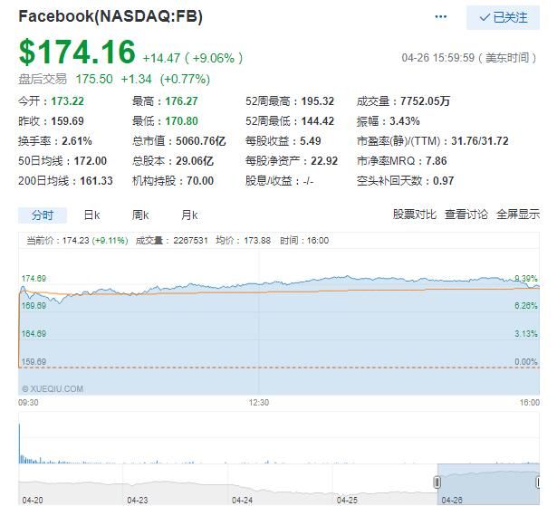Click the 总市值 5060.76亿 market cap
This screenshot has width=557, height=506.
click(x=179, y=141)
